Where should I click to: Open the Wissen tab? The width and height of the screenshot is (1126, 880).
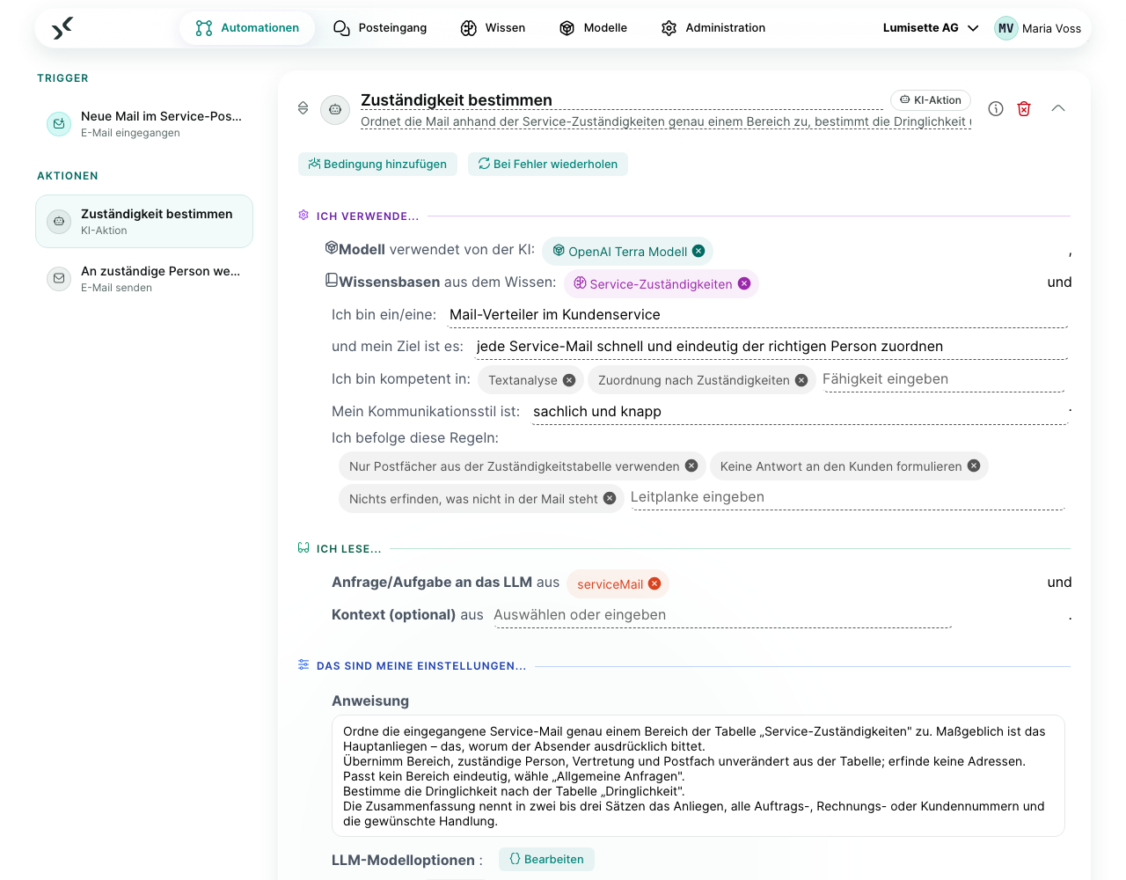(x=493, y=28)
